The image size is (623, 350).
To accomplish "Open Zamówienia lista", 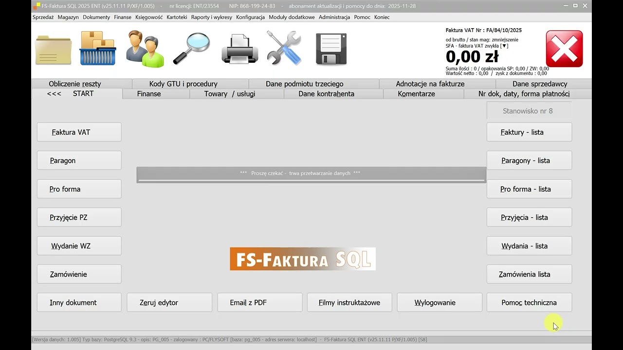I will click(529, 274).
